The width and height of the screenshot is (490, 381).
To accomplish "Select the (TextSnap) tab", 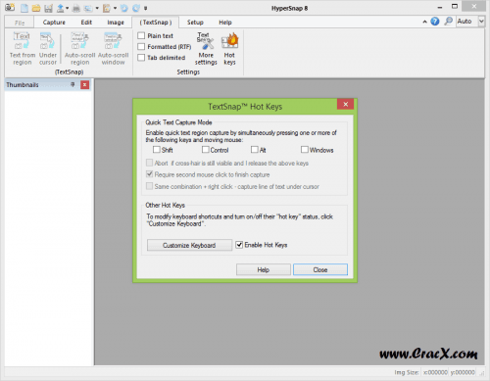I will (x=156, y=23).
